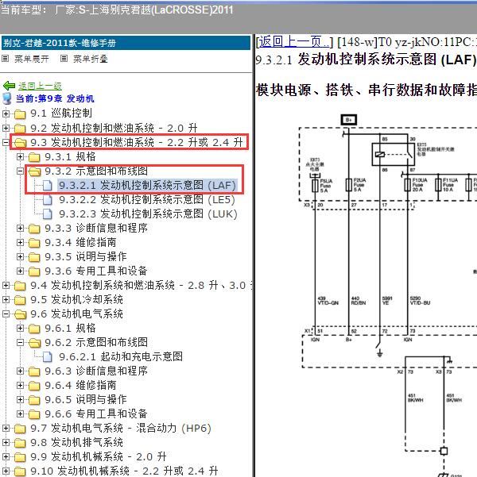Screen dimensions: 477x477
Task: Click folder icon of 9.3.4 维修指南
Action: (34, 243)
